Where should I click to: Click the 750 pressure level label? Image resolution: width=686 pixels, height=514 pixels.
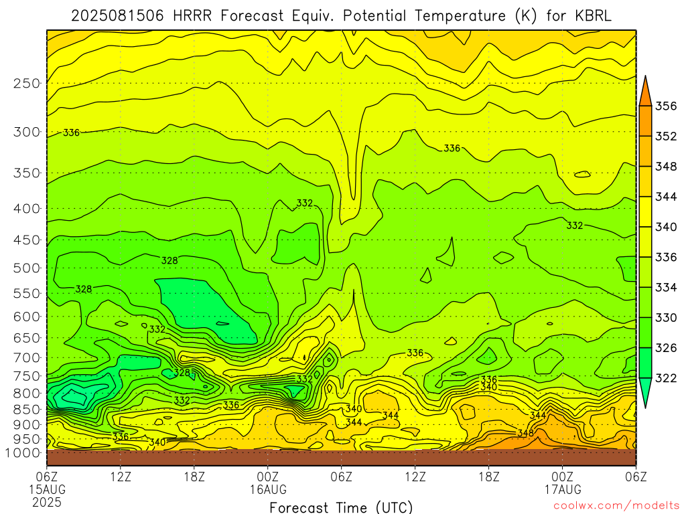[27, 376]
